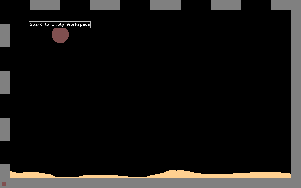
Task: Click the flat sand stretch right of the peak
Action: coord(217,176)
